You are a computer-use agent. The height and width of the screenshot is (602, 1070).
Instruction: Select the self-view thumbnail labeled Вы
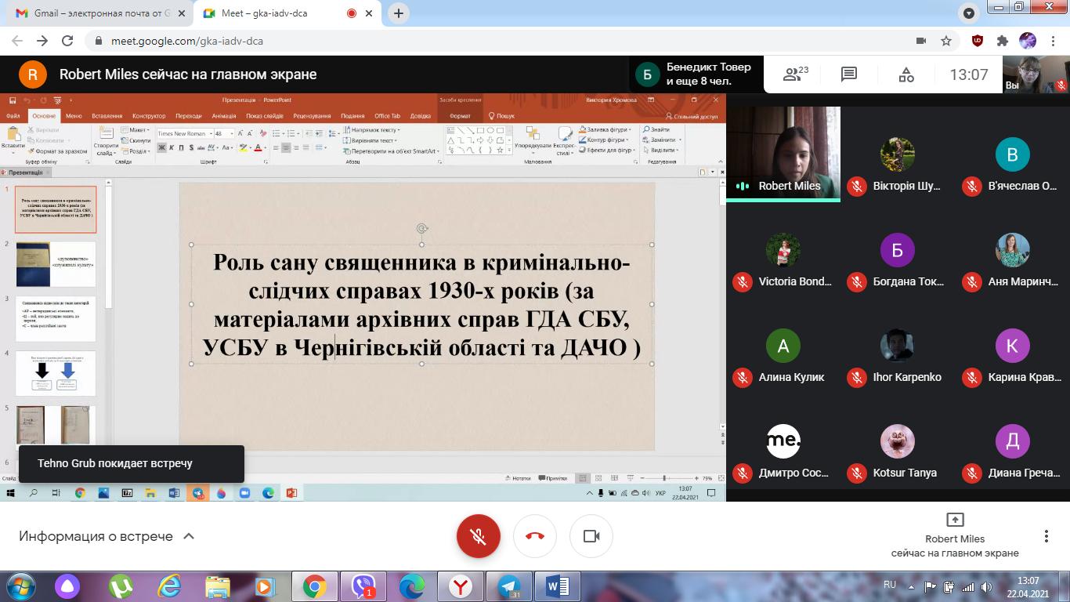click(1036, 75)
